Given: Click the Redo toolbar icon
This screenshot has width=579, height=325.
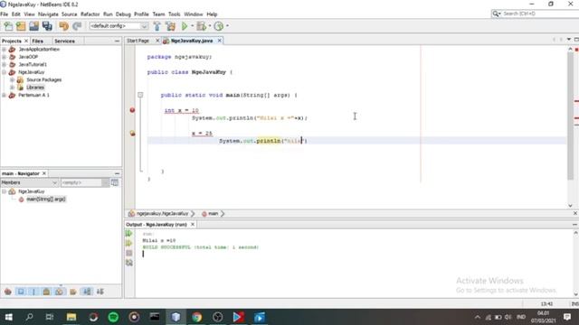Looking at the screenshot, I should 77,26.
